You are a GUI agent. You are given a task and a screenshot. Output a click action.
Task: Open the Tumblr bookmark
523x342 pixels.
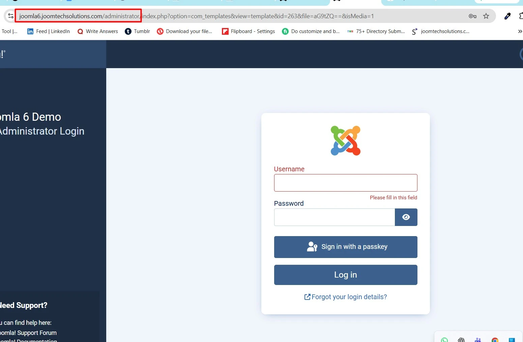pyautogui.click(x=137, y=31)
